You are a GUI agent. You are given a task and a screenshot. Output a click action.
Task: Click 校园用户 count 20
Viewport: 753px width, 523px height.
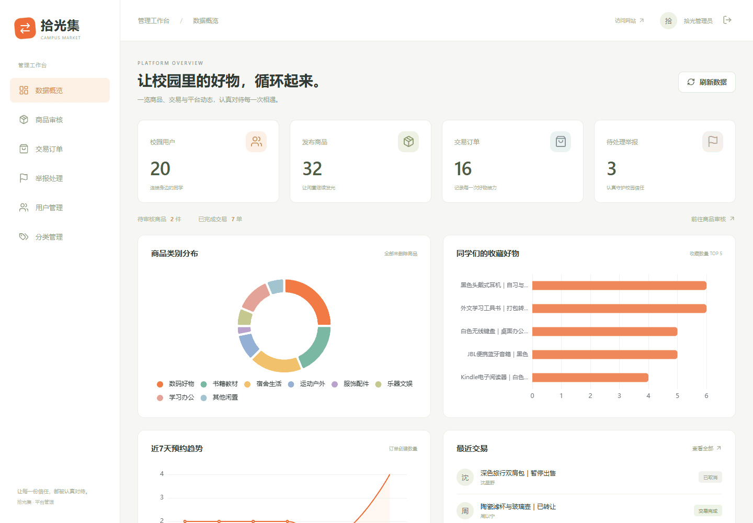point(160,168)
